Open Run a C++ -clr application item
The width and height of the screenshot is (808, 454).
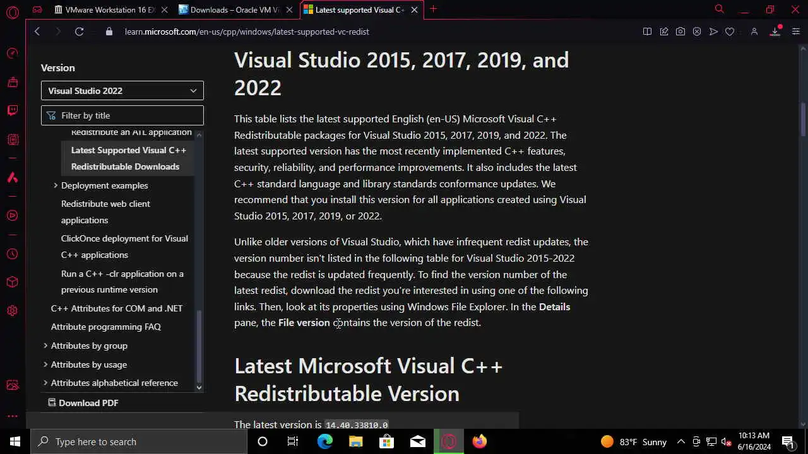122,281
